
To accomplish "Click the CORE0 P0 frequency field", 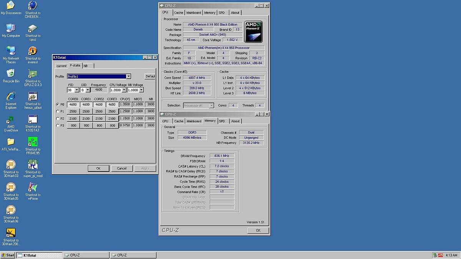I will click(73, 104).
